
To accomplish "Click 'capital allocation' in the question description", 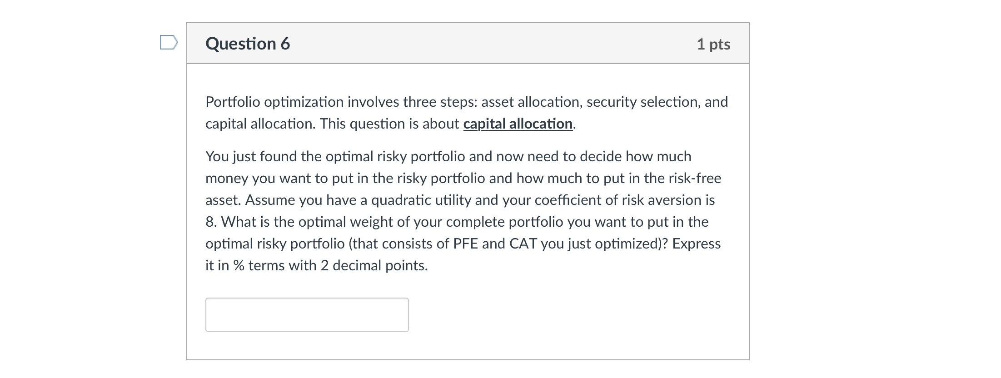I will [x=518, y=123].
